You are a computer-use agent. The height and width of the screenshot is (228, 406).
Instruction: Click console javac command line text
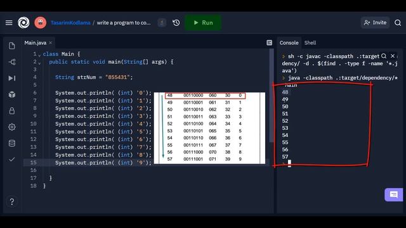tap(340, 63)
